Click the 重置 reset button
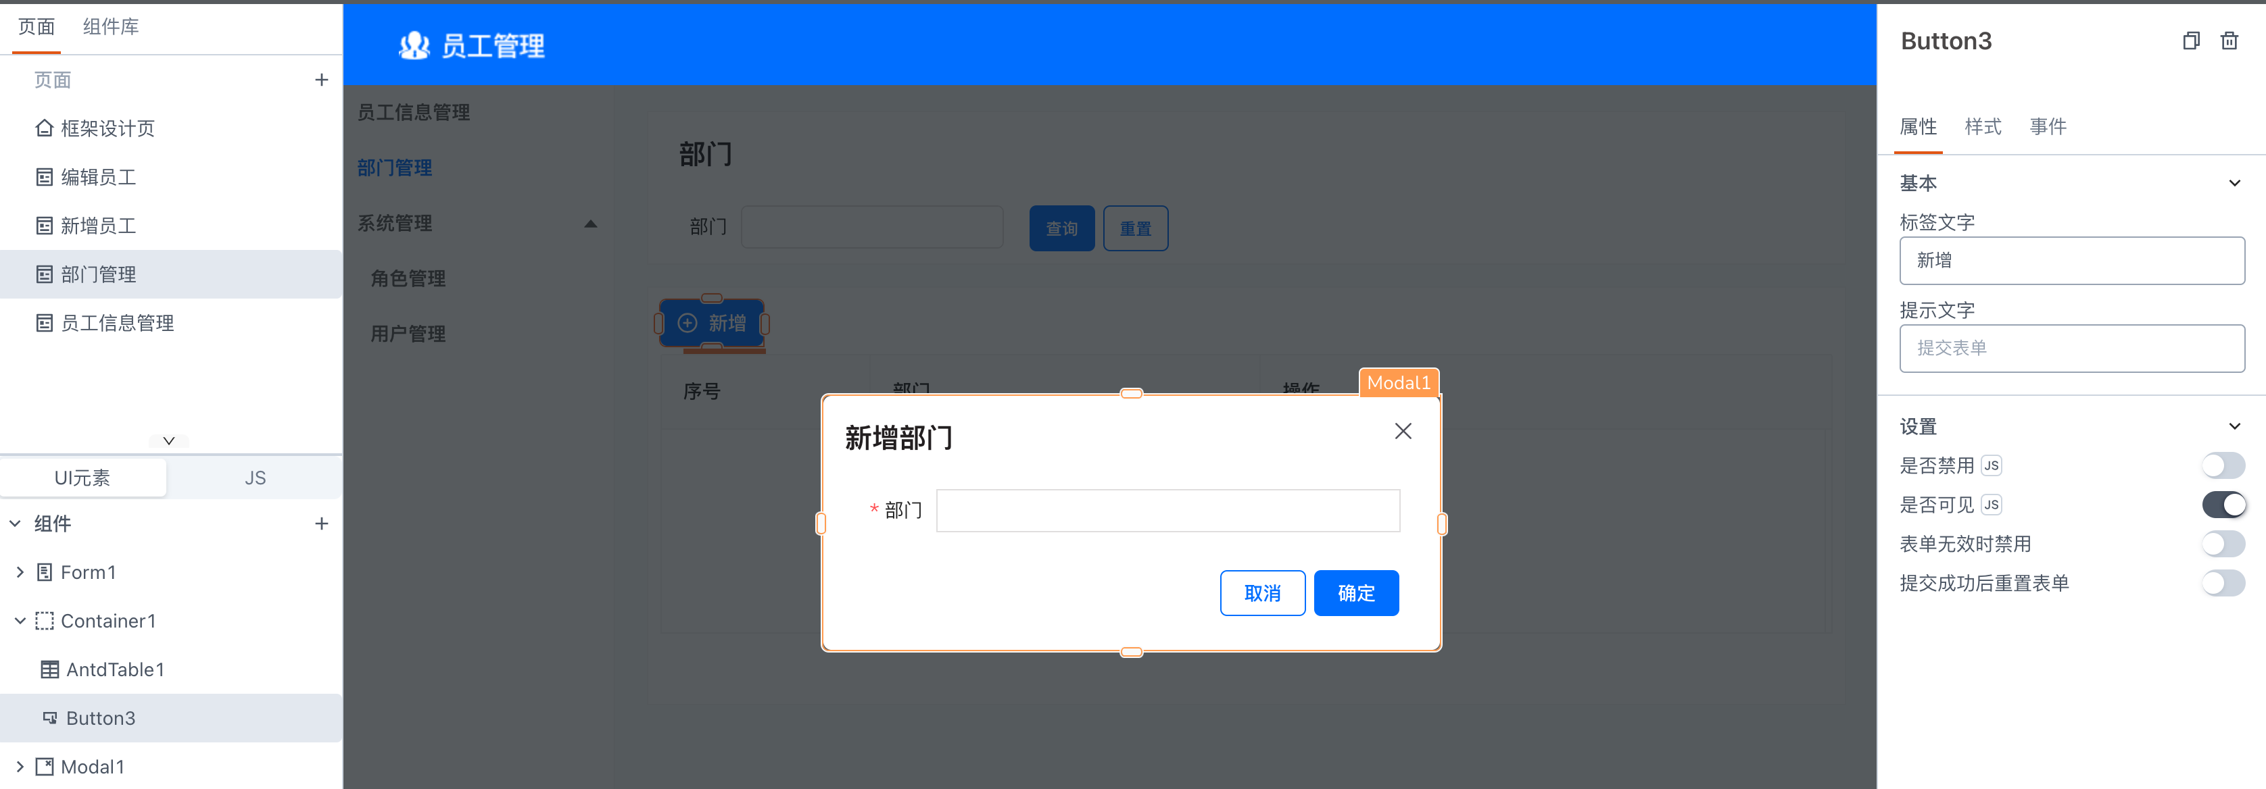This screenshot has height=789, width=2266. coord(1136,229)
